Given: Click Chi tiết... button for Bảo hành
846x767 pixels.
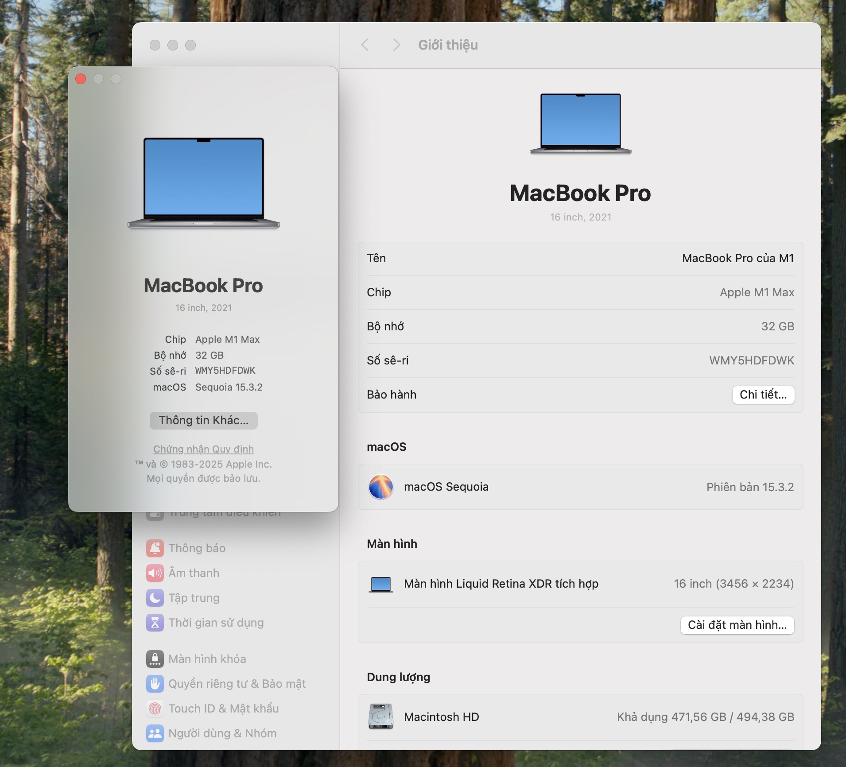Looking at the screenshot, I should pos(763,395).
